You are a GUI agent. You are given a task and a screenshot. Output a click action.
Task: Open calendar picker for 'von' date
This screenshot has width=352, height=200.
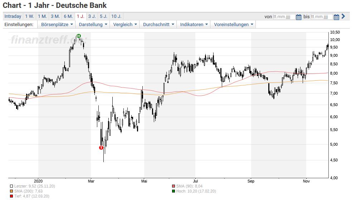point(299,17)
